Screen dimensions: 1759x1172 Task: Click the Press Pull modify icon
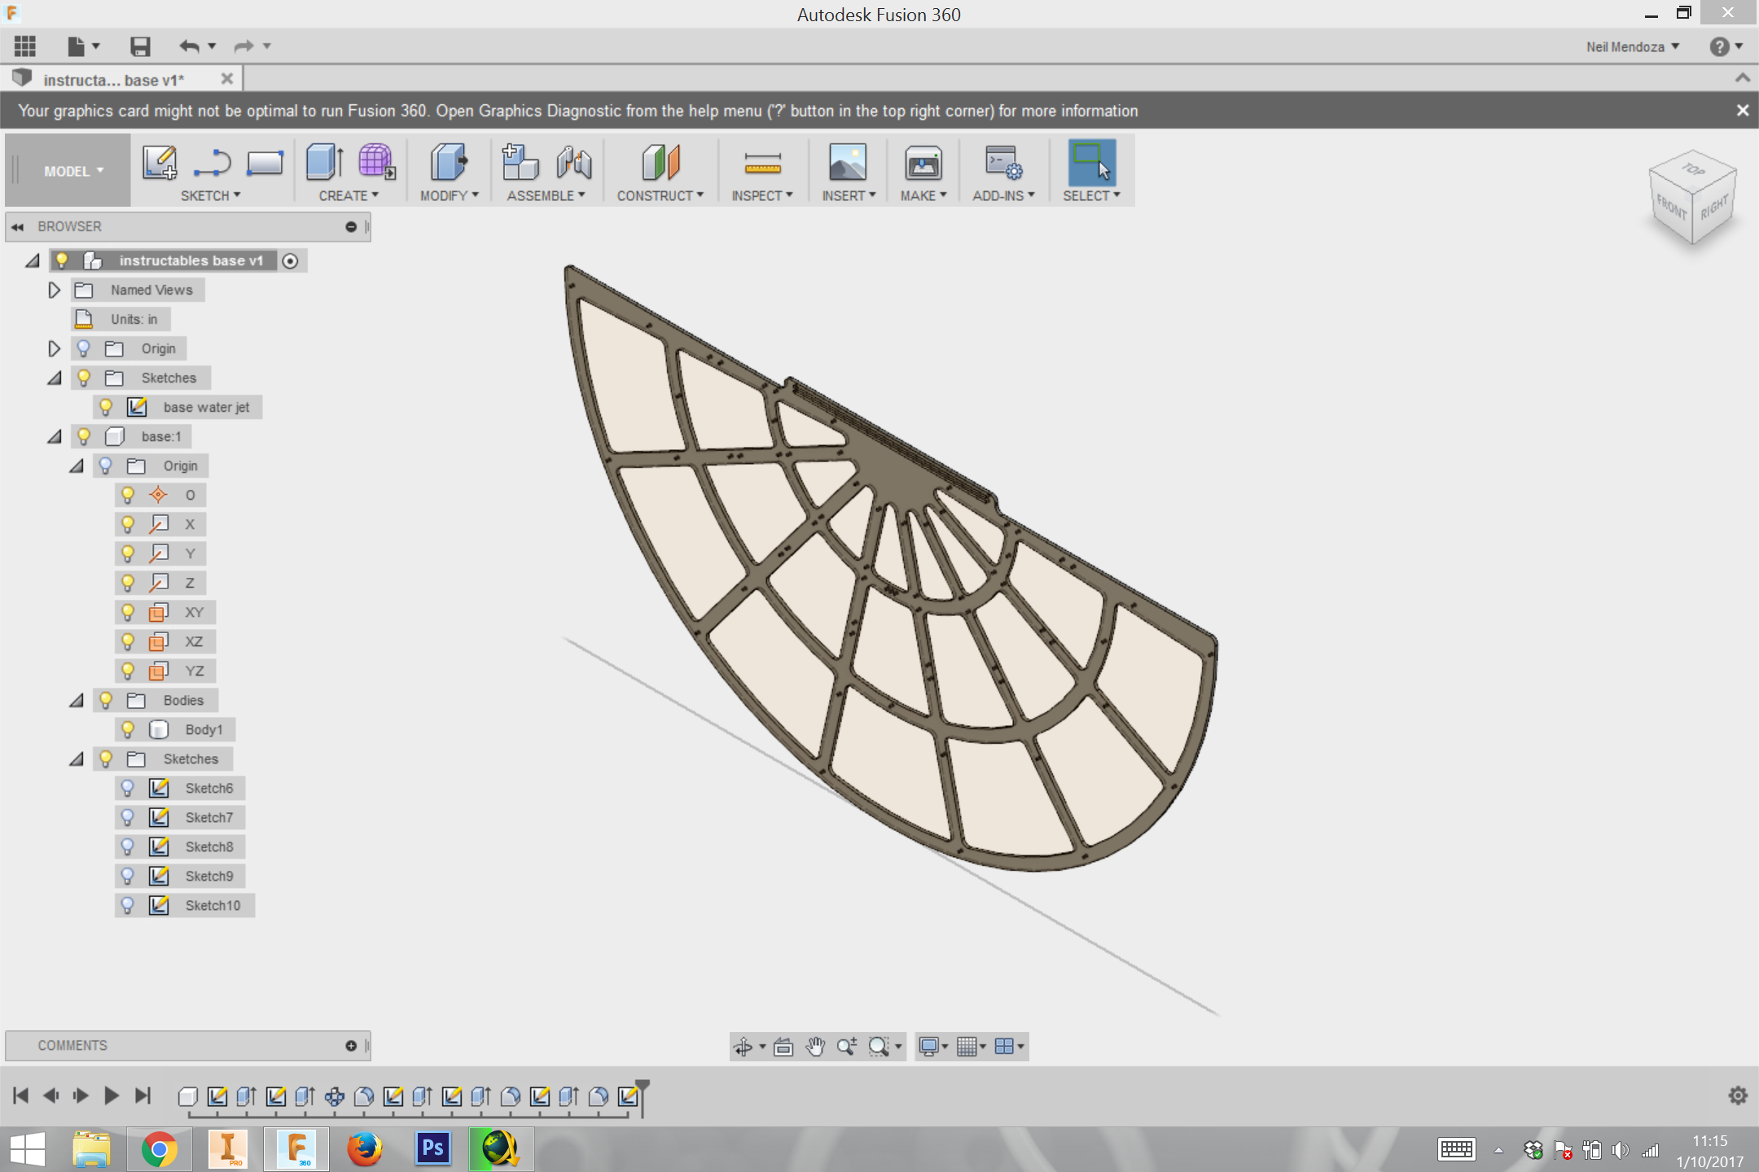pyautogui.click(x=449, y=162)
